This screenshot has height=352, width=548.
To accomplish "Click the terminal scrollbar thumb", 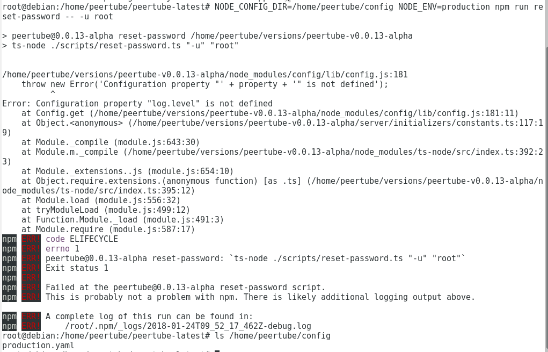I will (546, 199).
